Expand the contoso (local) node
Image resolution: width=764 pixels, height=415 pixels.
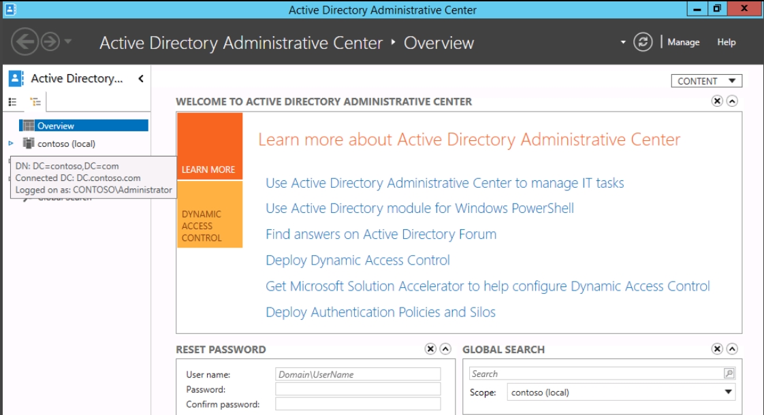pos(11,143)
